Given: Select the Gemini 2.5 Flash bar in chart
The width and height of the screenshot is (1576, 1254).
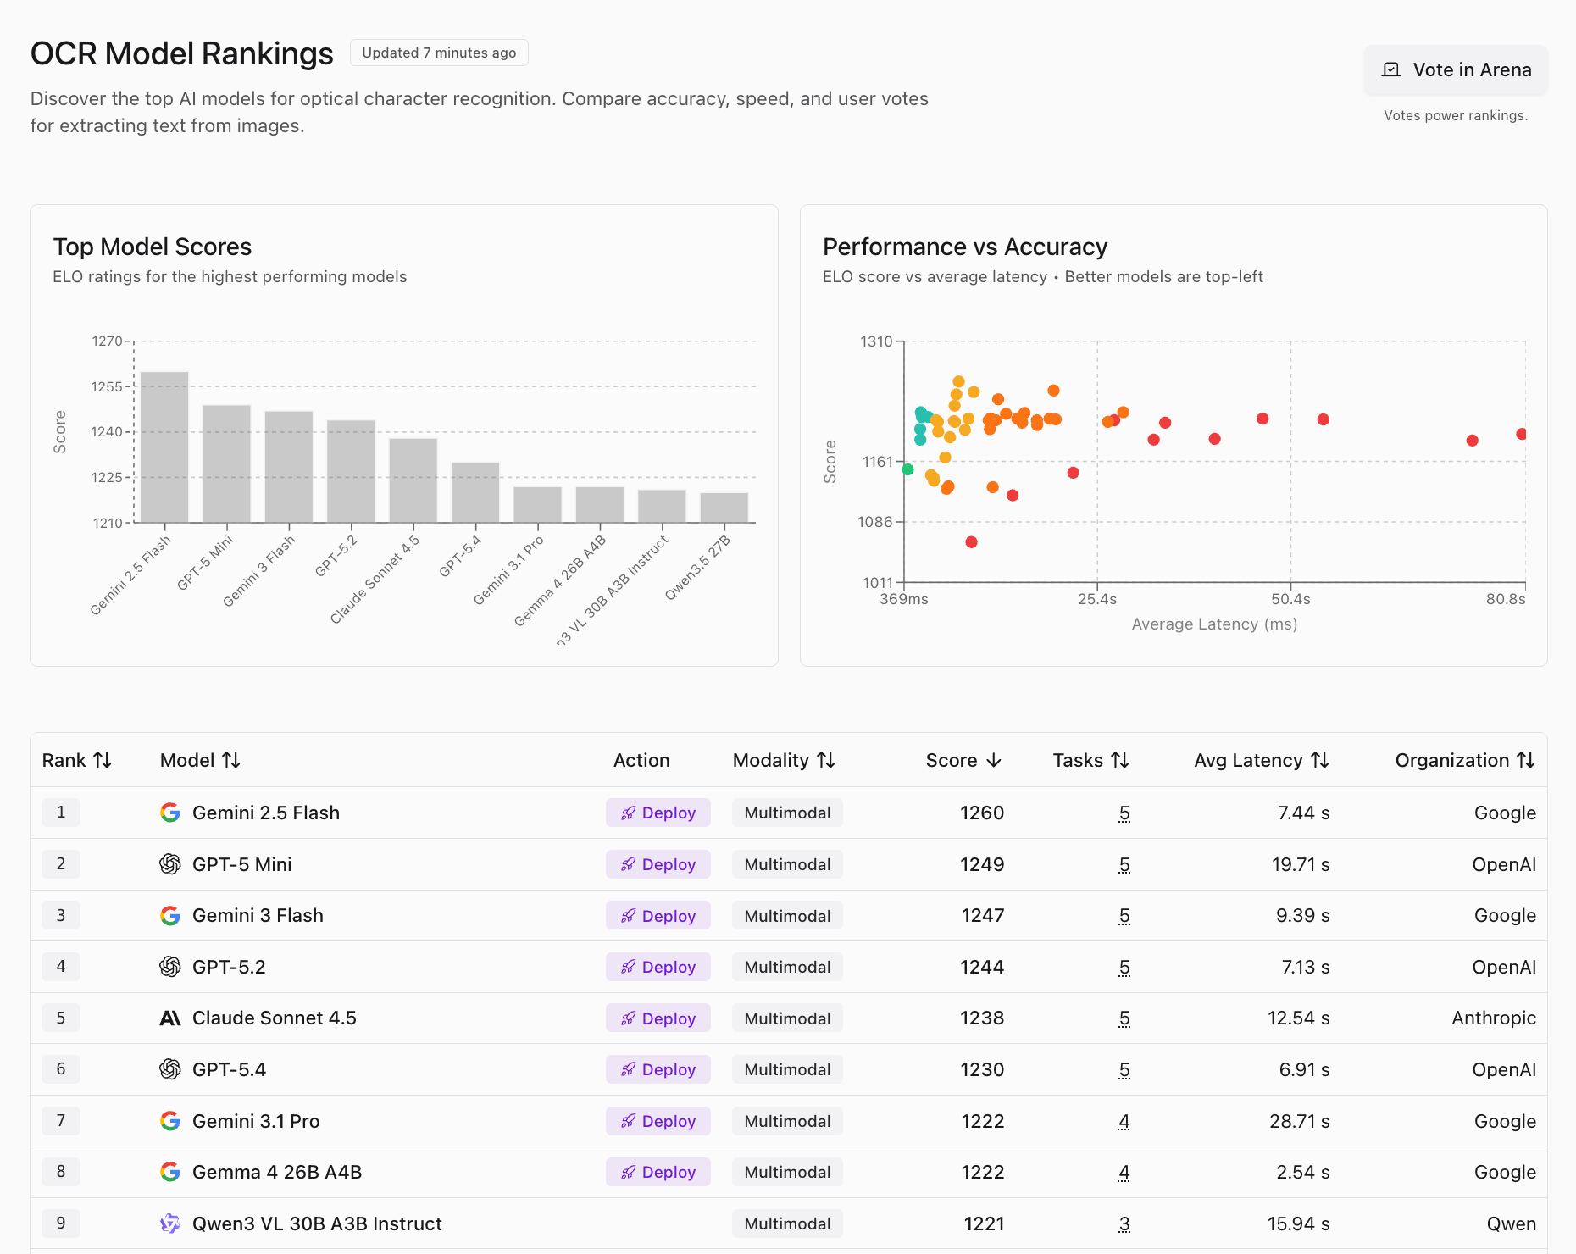Looking at the screenshot, I should coord(164,447).
